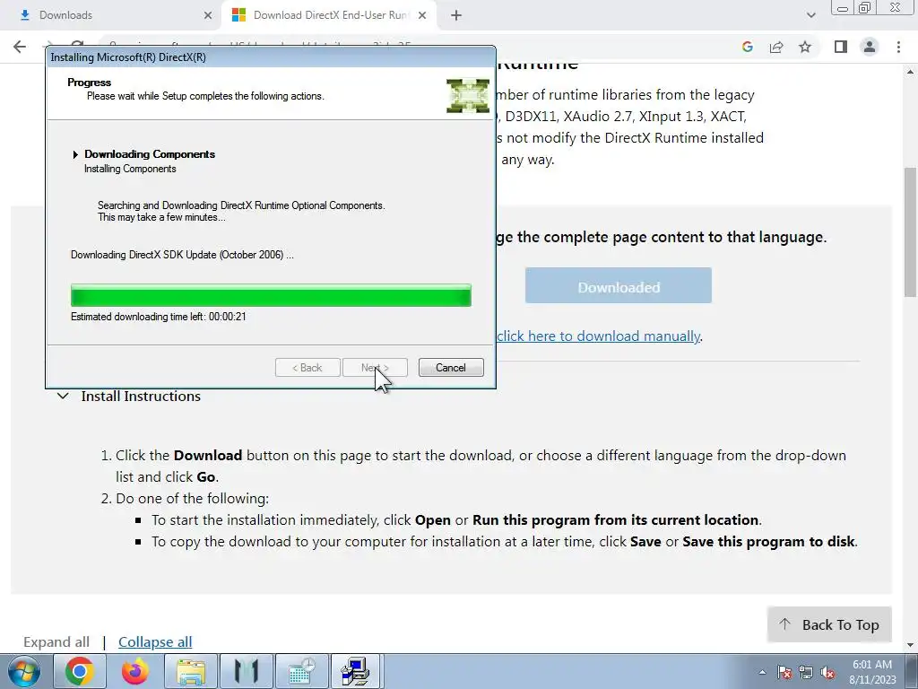This screenshot has height=689, width=918.
Task: Click the Cancel button in the DirectX installer
Action: pos(451,367)
